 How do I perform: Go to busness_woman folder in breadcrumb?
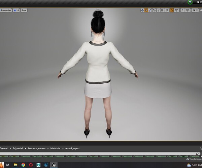[37, 148]
